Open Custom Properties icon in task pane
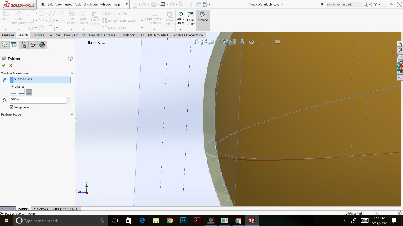 click(400, 72)
